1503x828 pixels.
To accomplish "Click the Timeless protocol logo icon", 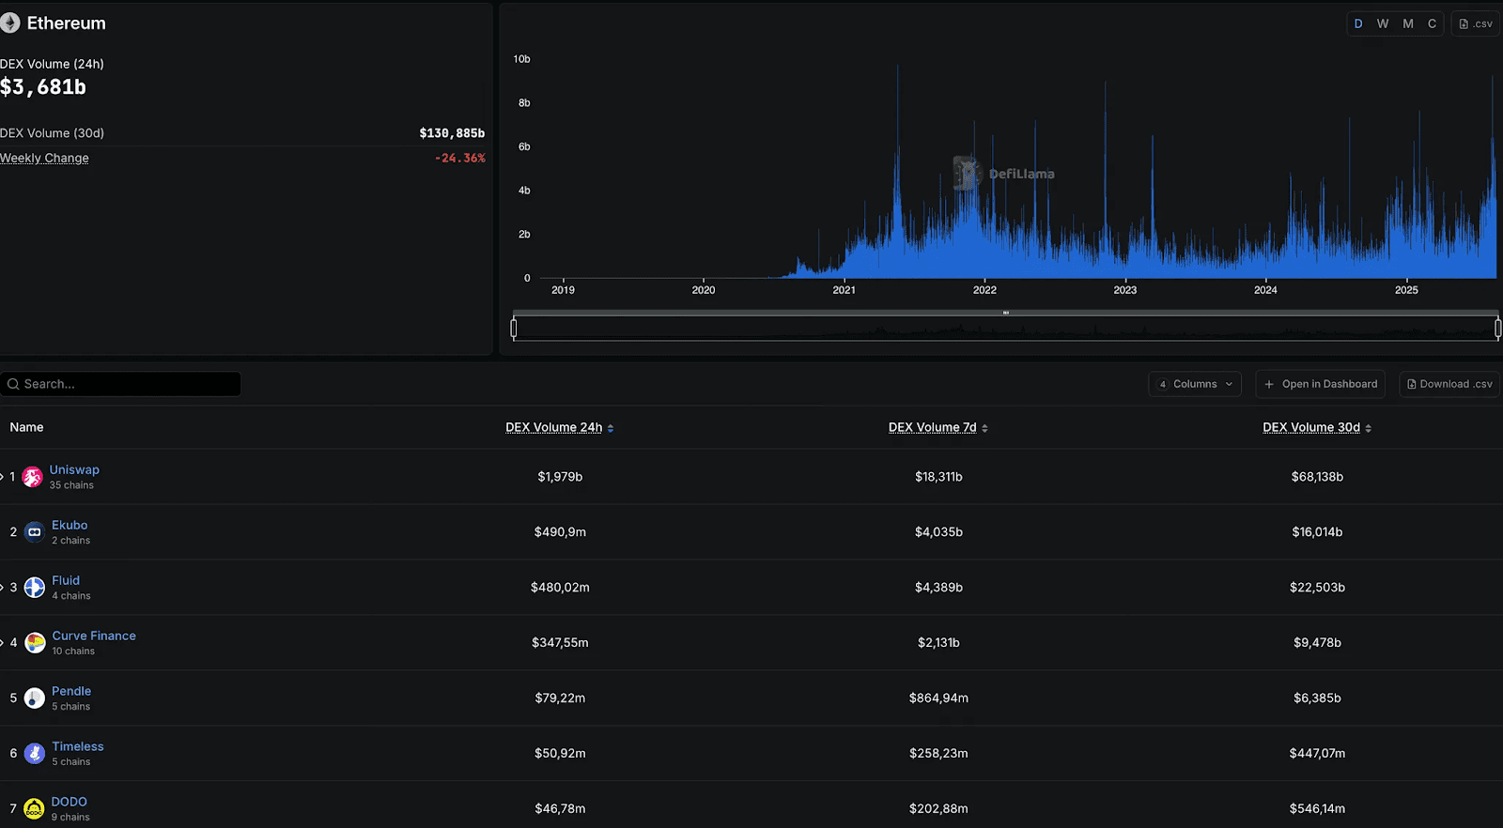I will click(x=35, y=754).
